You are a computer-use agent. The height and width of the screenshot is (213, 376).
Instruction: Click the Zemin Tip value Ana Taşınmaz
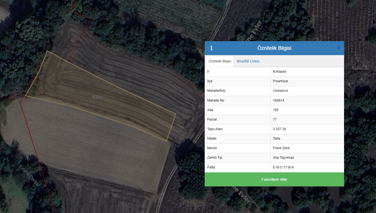pos(283,158)
